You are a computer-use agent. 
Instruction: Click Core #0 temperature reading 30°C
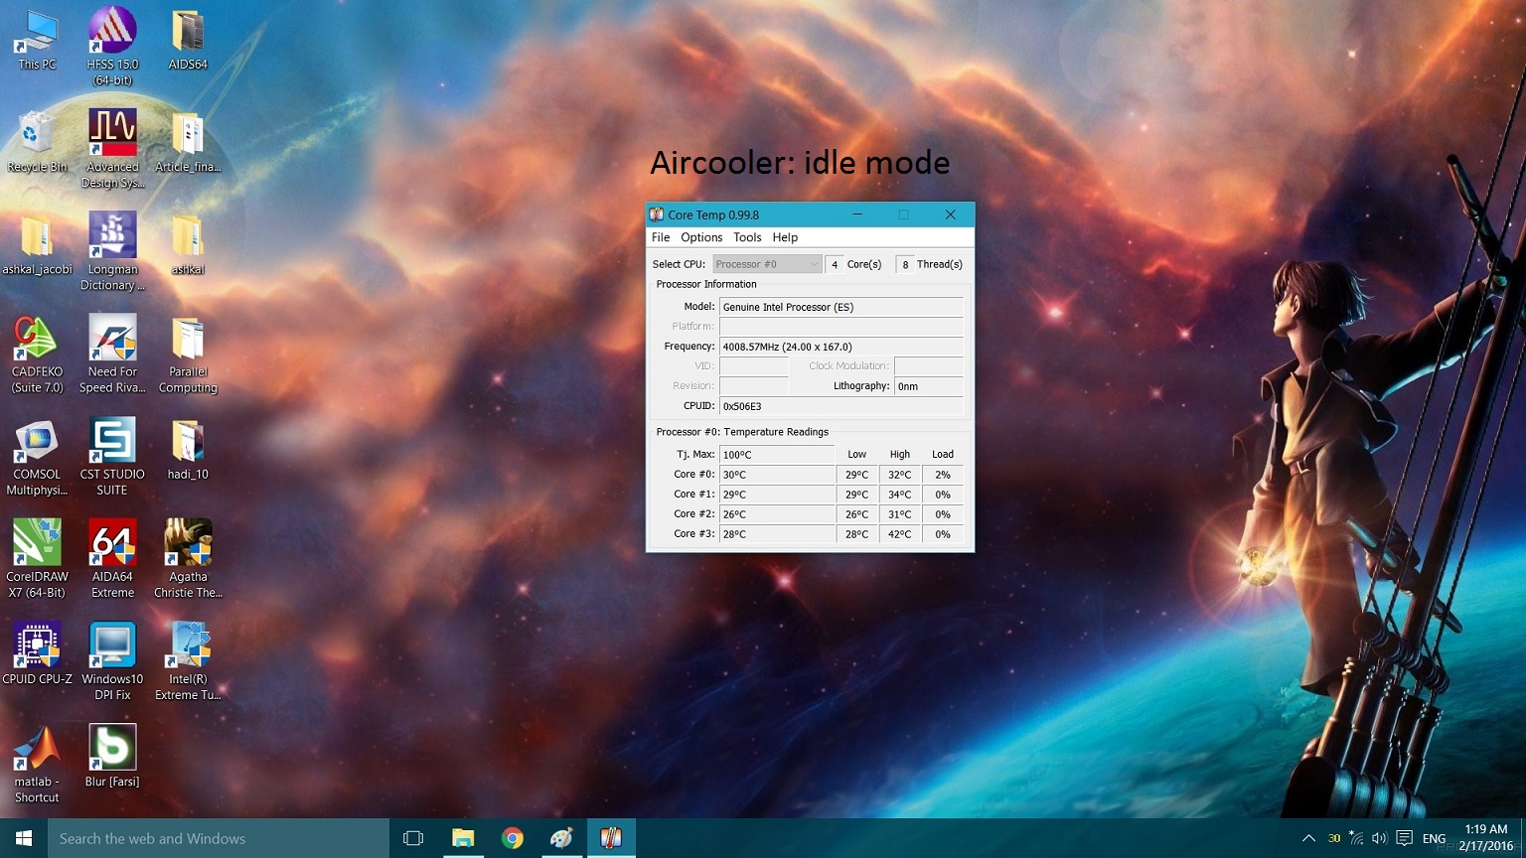tap(777, 475)
